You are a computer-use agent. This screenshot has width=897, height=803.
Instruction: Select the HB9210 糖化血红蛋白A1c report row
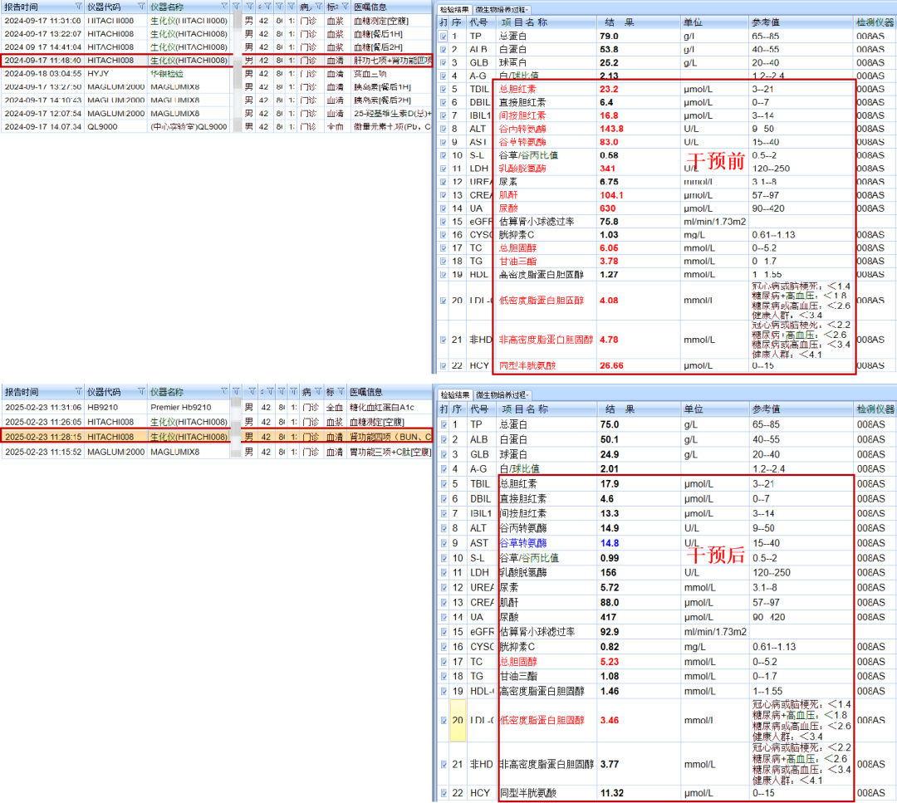116,407
